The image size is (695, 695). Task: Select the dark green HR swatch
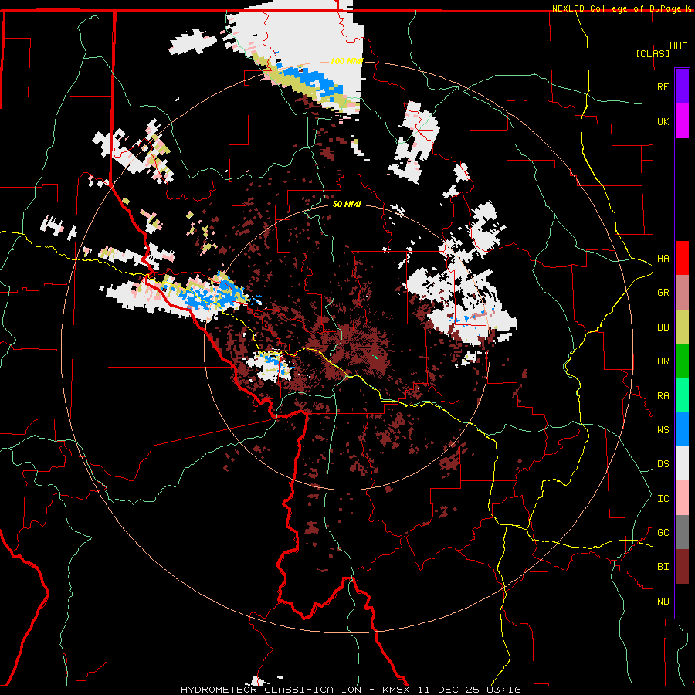tap(682, 361)
